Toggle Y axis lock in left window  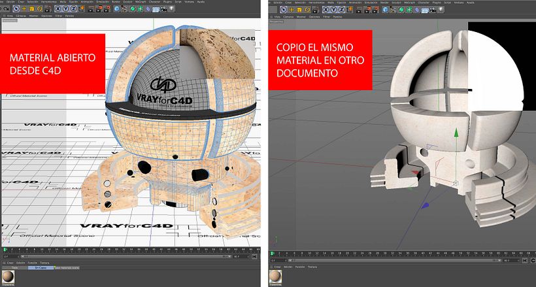point(65,9)
